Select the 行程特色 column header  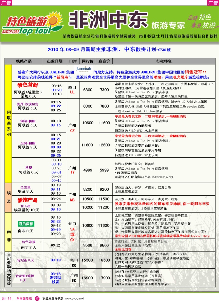(164, 61)
